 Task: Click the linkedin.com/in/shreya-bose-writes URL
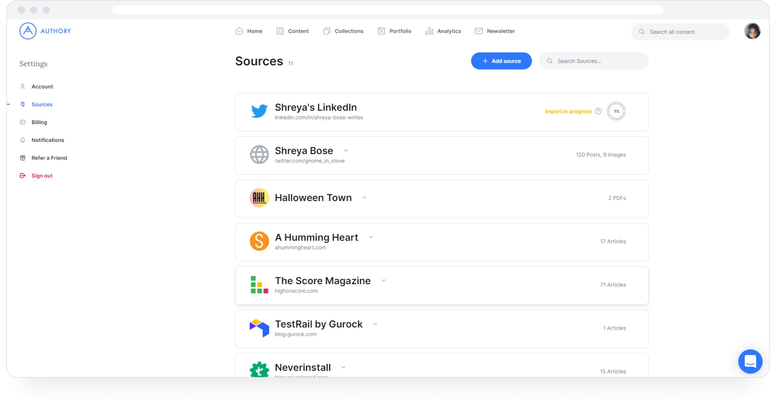[x=319, y=118]
